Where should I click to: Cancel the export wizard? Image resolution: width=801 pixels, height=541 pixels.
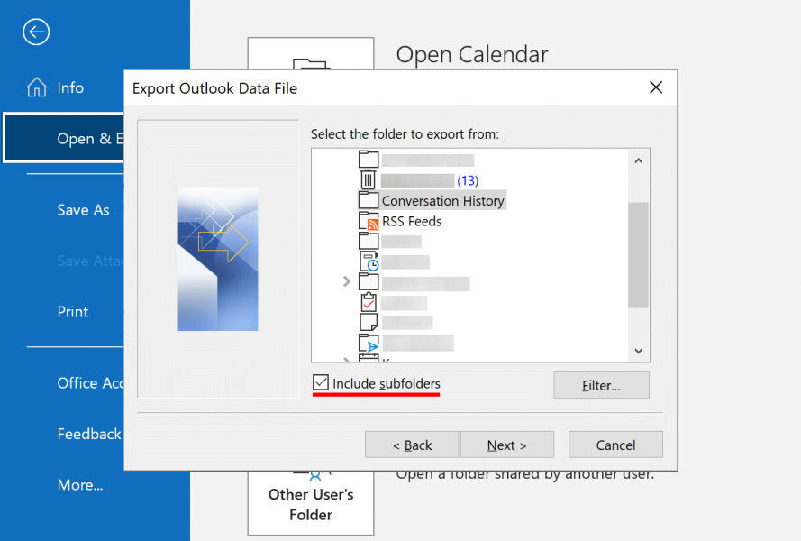tap(615, 445)
